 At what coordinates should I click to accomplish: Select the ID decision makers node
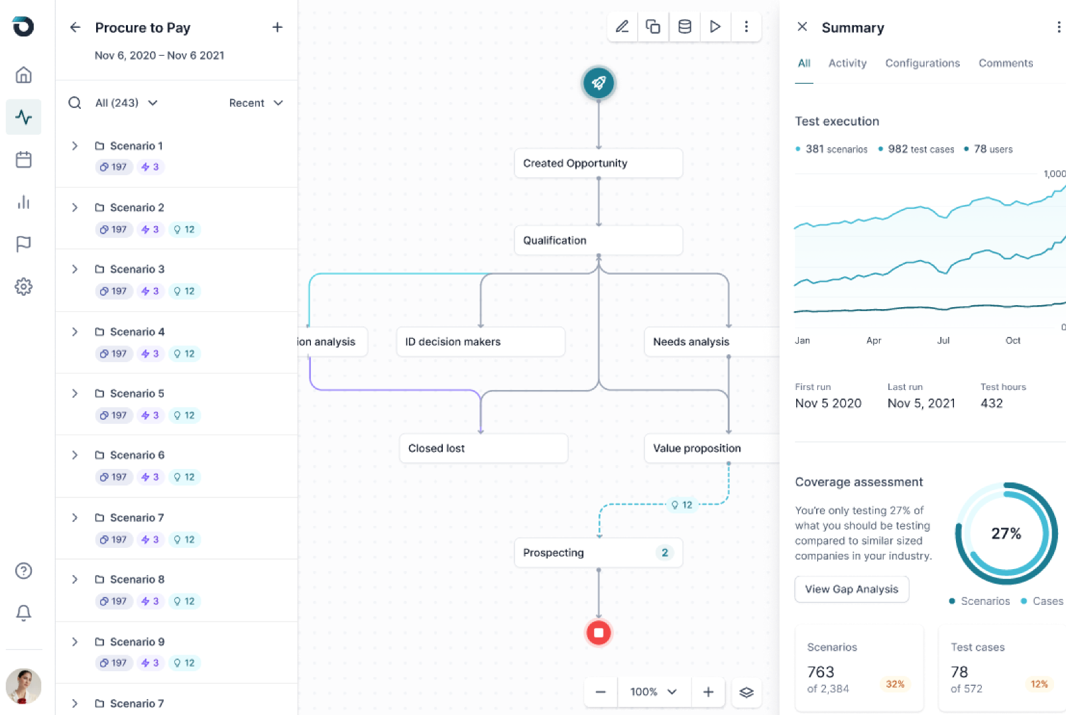pos(480,342)
